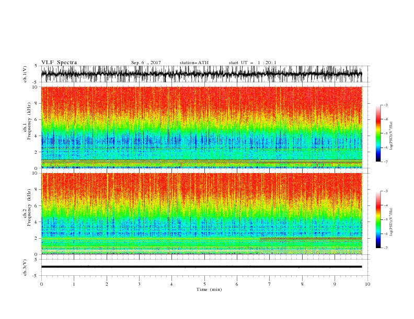414x319 pixels.
Task: Click the "-3" label on ch.2 color bar
Action: (x=386, y=191)
